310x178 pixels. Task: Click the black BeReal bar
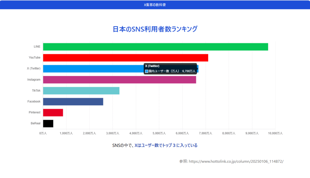point(48,123)
